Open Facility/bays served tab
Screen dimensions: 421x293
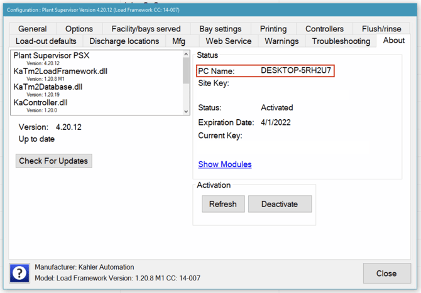pyautogui.click(x=146, y=29)
